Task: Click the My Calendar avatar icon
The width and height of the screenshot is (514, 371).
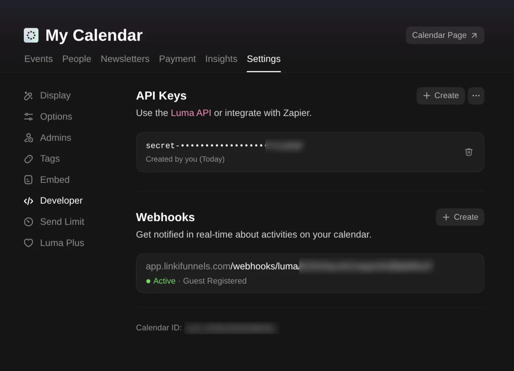Action: [x=31, y=35]
